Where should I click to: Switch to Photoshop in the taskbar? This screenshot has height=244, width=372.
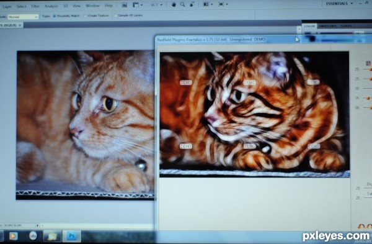click(72, 236)
